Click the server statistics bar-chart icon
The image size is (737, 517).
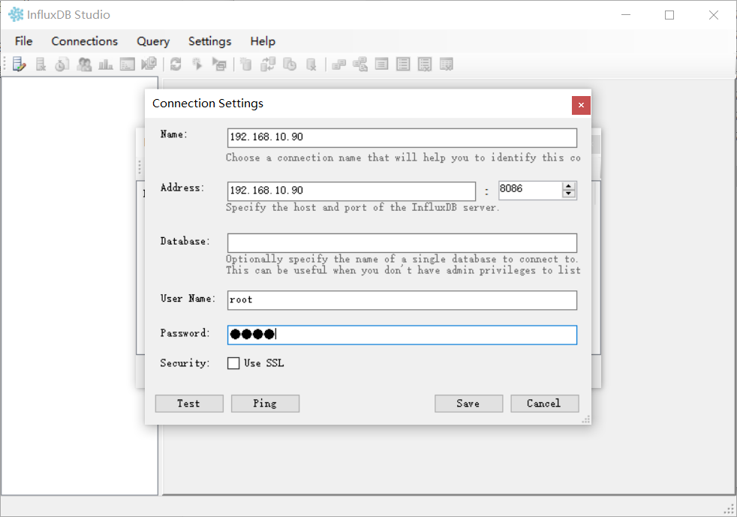[105, 64]
